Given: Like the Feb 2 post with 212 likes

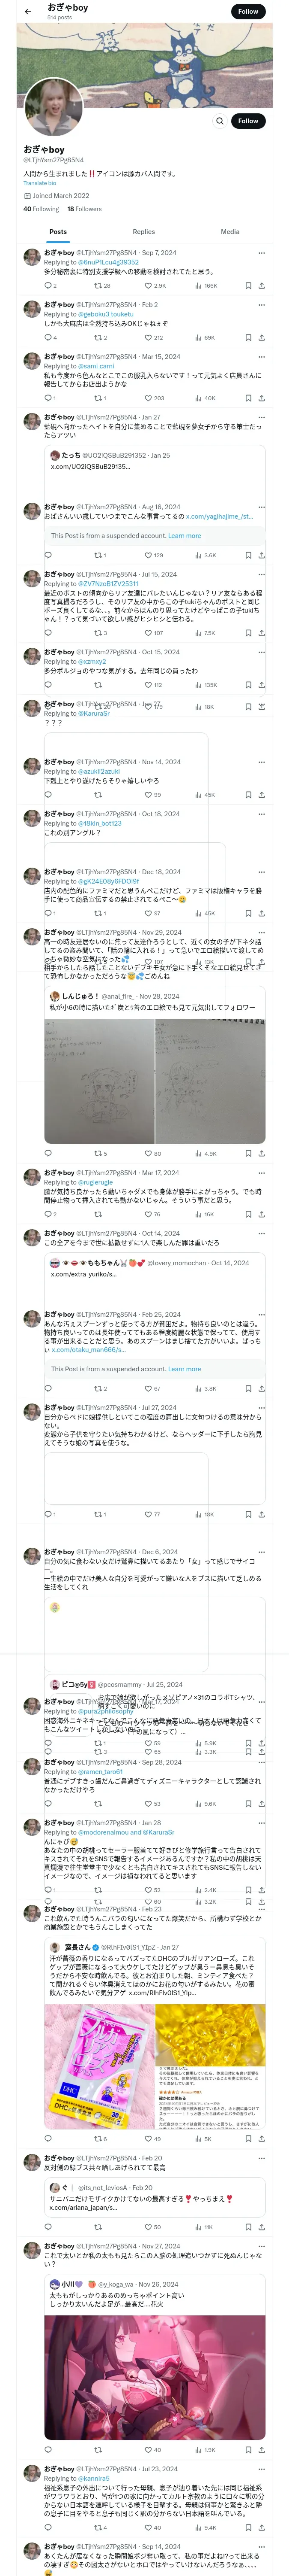Looking at the screenshot, I should (149, 338).
